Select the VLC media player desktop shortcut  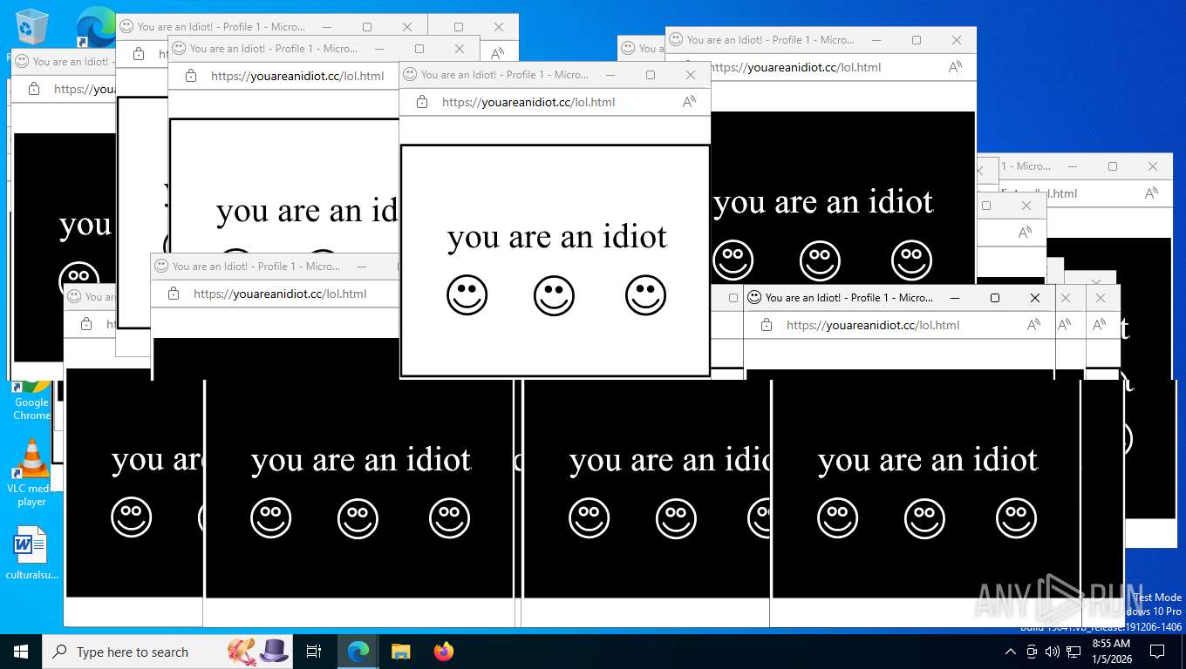(31, 473)
